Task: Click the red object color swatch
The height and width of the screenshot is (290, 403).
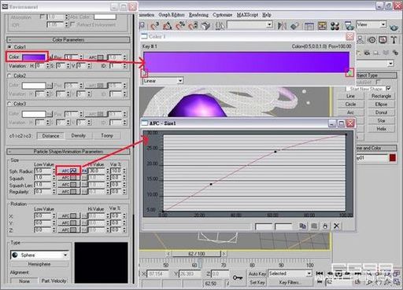Action: pos(393,158)
